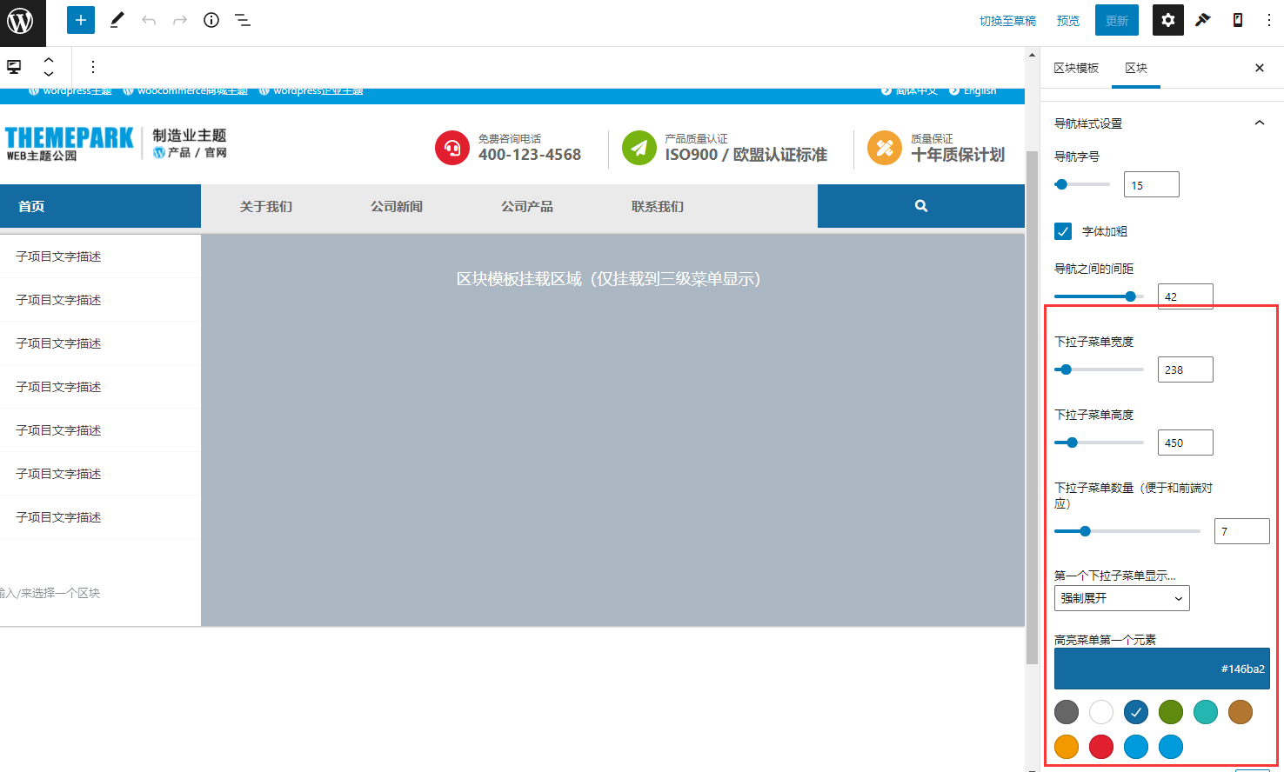The image size is (1284, 772).
Task: Edit the 下拉子菜单宽度 value field showing 238
Action: [1185, 369]
